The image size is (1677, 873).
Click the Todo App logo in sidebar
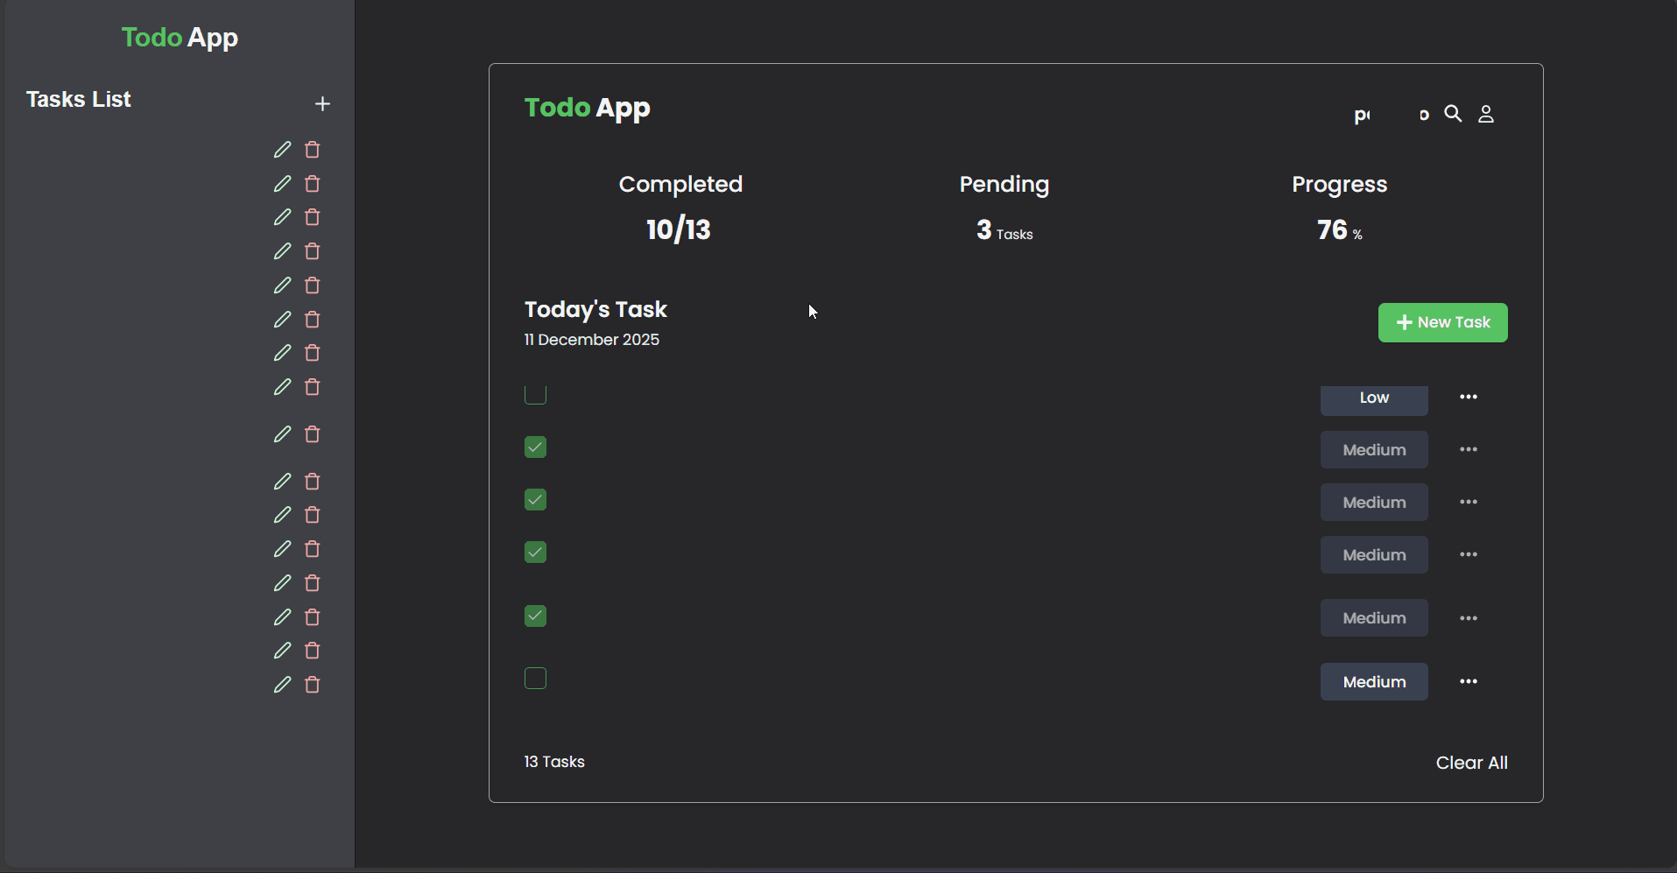pyautogui.click(x=180, y=38)
